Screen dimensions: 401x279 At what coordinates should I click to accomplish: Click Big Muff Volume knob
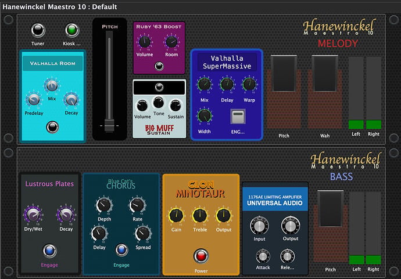pyautogui.click(x=142, y=106)
